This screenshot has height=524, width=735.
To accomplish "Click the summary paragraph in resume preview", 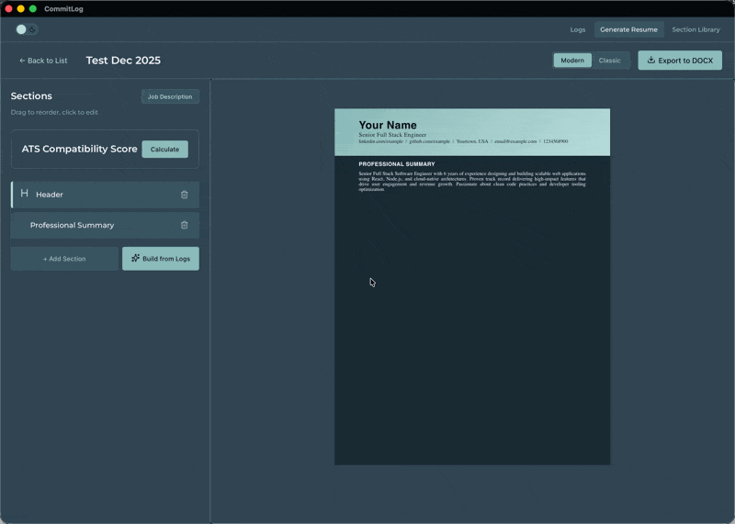I will pos(471,181).
